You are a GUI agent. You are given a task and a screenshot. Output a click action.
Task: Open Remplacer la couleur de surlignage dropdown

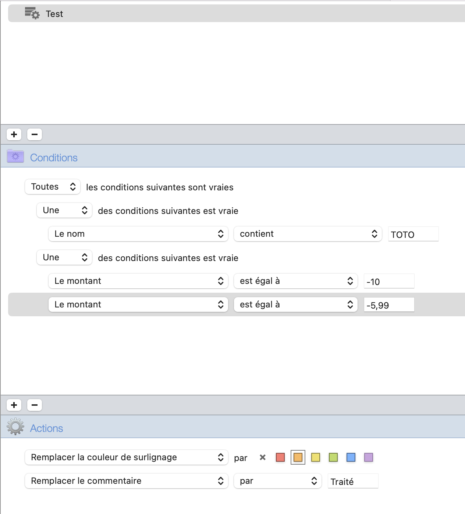click(x=127, y=457)
